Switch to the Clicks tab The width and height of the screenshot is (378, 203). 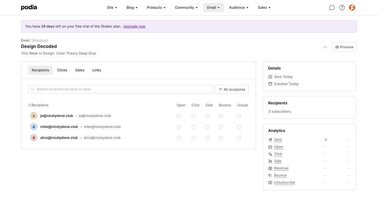pos(62,70)
